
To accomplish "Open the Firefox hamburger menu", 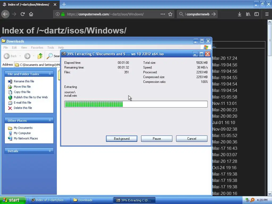I will point(267,14).
